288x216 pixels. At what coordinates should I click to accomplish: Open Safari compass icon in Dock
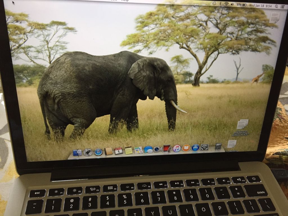tap(98, 152)
